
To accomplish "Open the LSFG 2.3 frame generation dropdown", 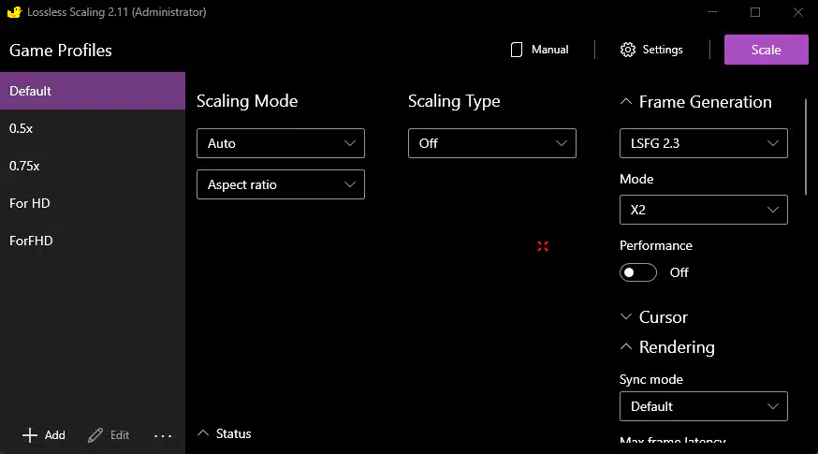I will pyautogui.click(x=703, y=143).
